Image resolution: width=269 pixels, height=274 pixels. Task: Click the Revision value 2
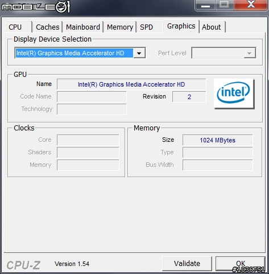(189, 97)
